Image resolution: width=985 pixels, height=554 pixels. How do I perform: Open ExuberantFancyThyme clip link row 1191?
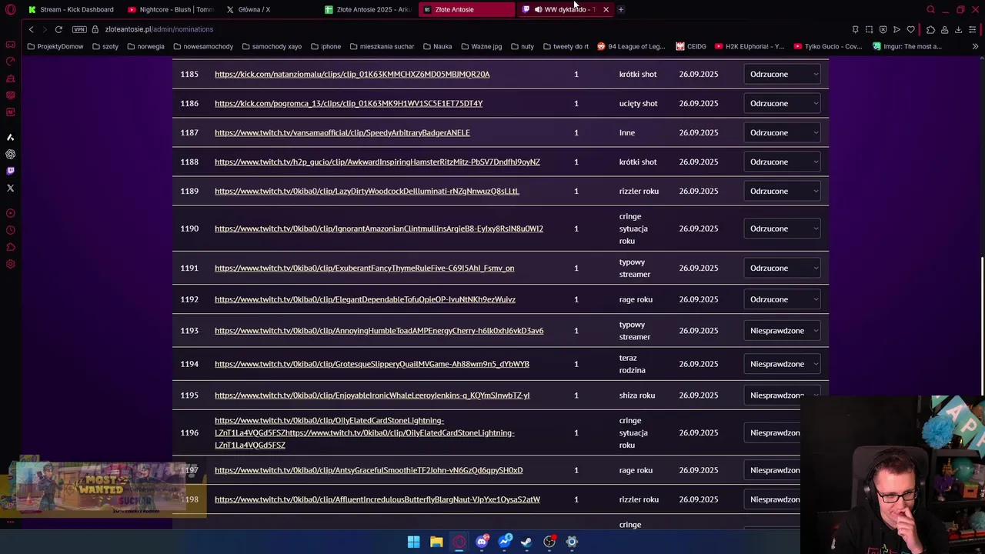(364, 268)
